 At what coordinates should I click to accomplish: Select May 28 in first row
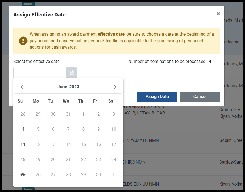[x=23, y=114]
